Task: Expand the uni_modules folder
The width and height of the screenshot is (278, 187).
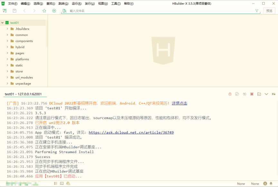Action: (7, 77)
